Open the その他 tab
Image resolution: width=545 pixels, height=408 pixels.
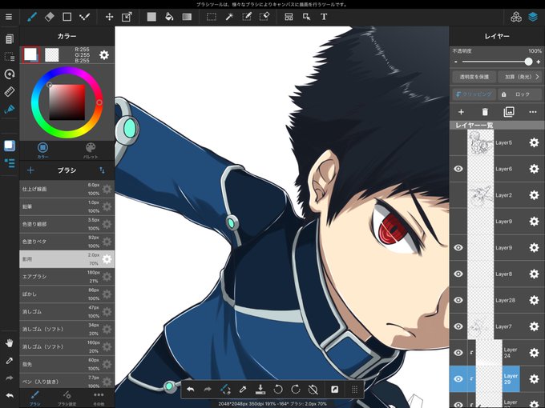99,398
